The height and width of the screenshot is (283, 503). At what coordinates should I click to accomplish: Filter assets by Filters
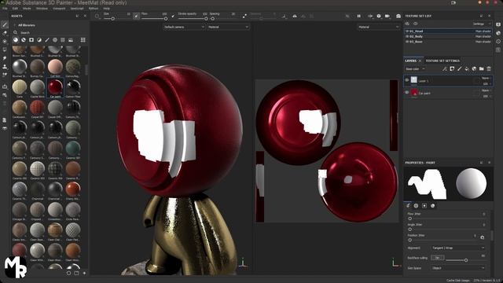(39, 40)
